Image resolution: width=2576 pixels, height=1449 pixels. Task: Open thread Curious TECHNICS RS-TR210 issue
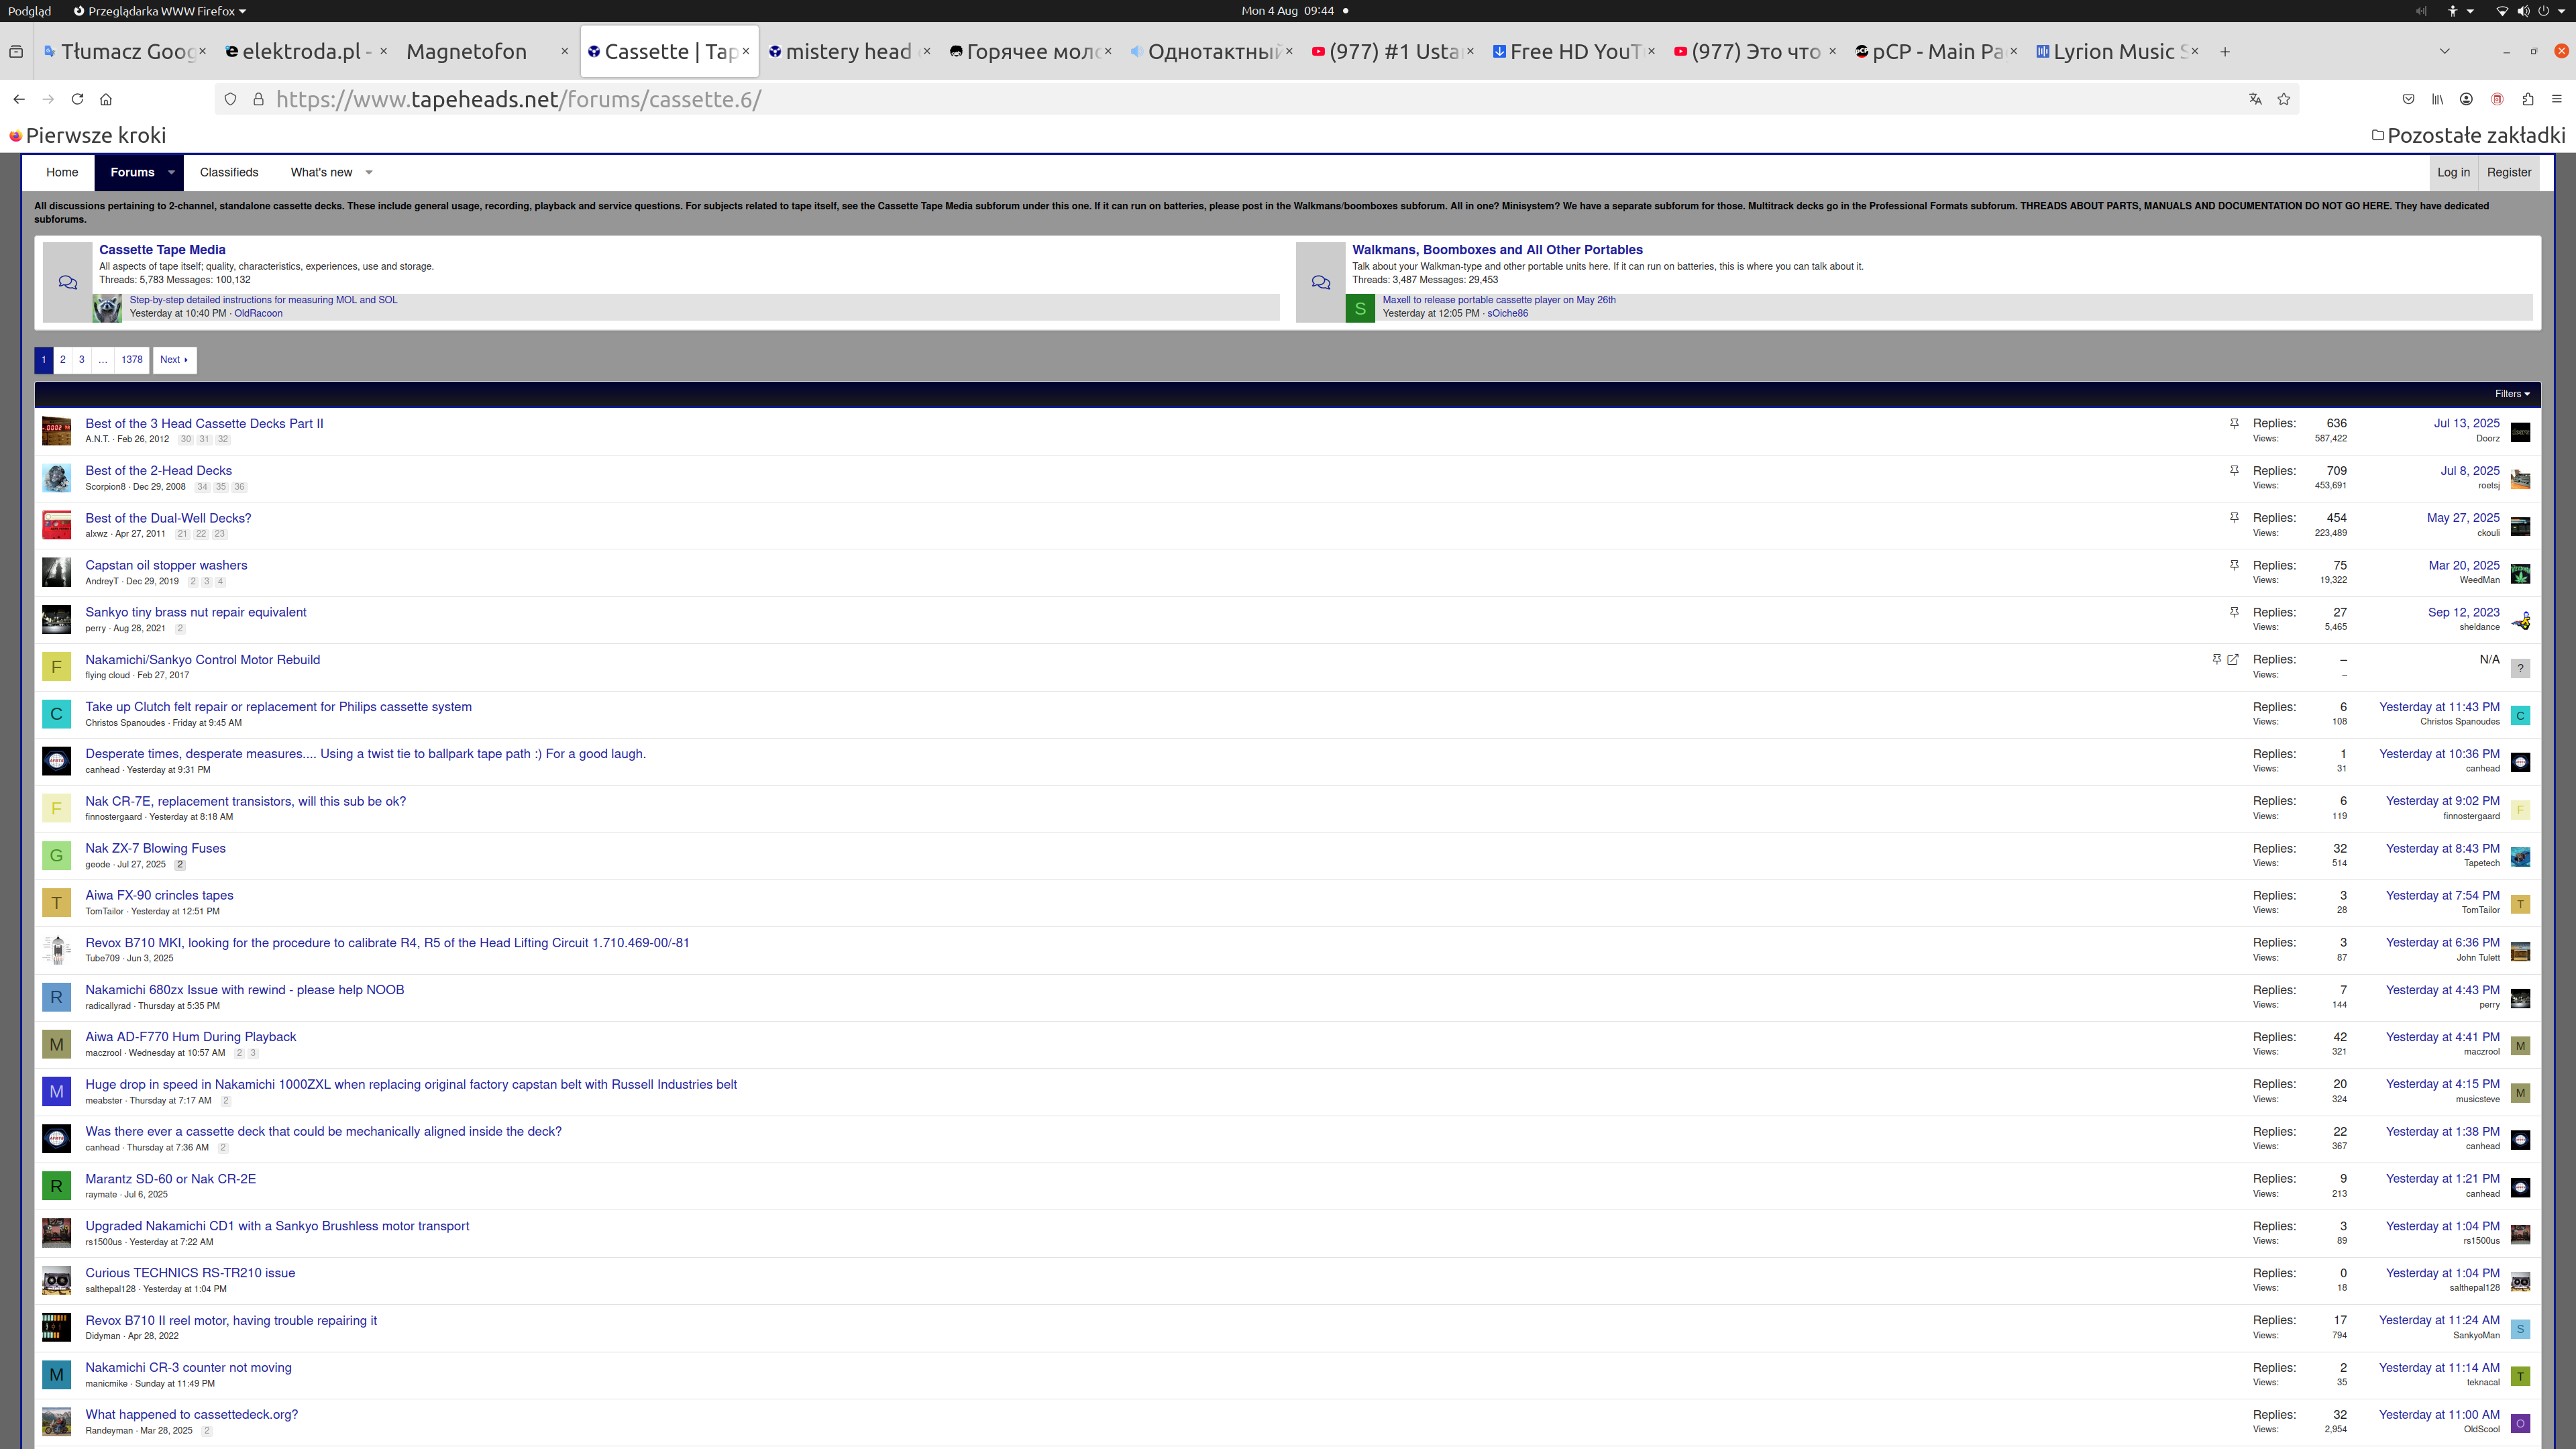click(x=190, y=1273)
